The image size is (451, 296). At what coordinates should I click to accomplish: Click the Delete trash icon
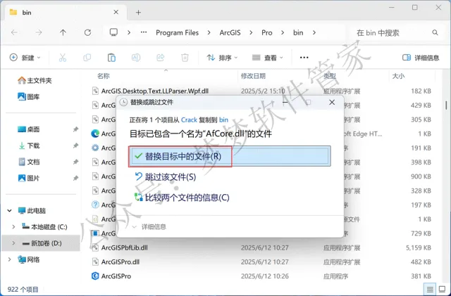185,58
